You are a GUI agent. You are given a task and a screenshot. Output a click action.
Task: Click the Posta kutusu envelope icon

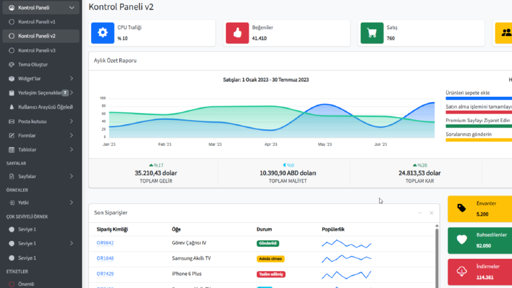coord(12,121)
